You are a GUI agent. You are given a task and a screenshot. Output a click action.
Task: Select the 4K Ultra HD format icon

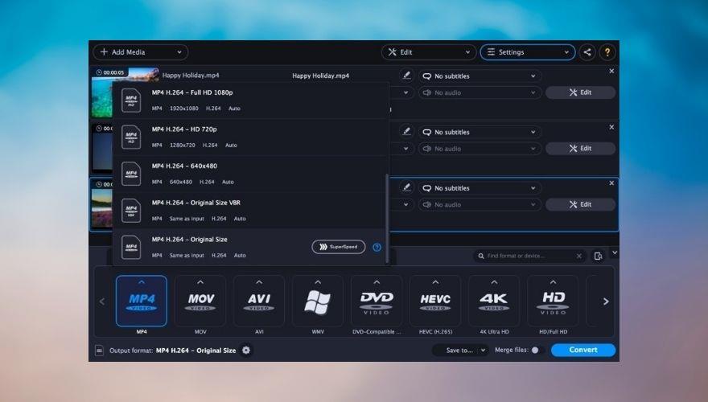[493, 301]
